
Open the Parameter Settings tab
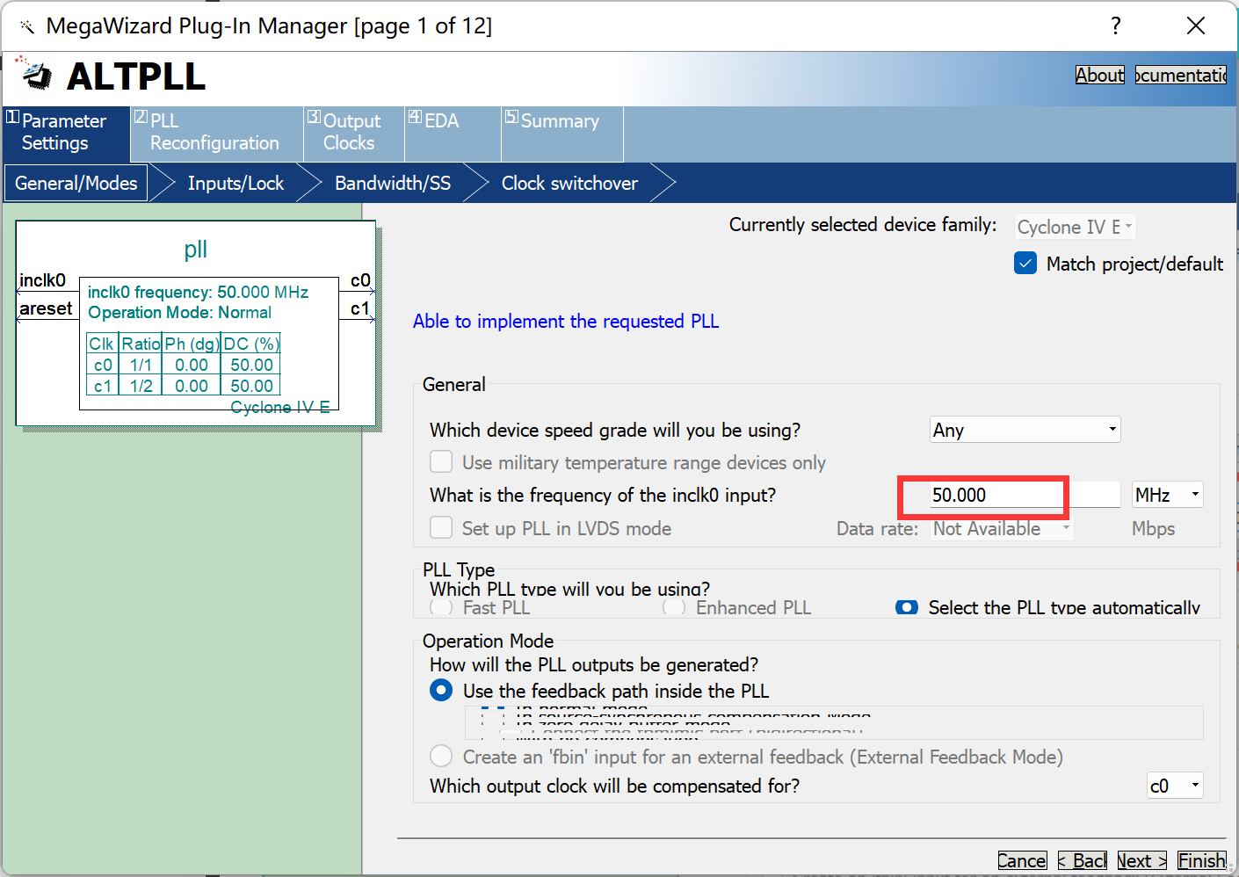66,134
